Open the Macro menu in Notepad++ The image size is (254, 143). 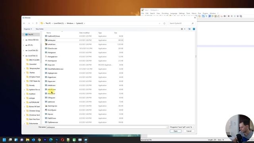[x=194, y=13]
